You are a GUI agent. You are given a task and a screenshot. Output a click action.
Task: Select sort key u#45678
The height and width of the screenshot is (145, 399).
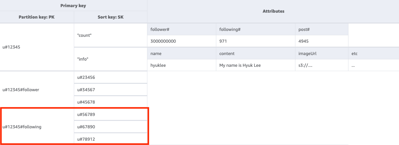pyautogui.click(x=86, y=102)
